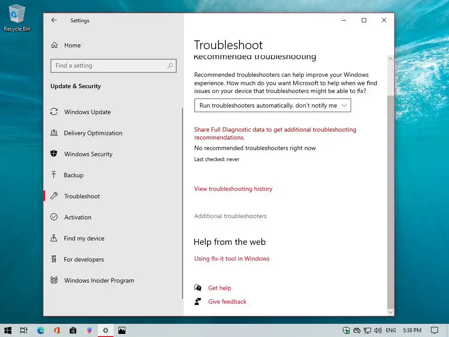Screen dimensions: 449x337
Task: Click the Delivery Optimization icon
Action: point(54,133)
